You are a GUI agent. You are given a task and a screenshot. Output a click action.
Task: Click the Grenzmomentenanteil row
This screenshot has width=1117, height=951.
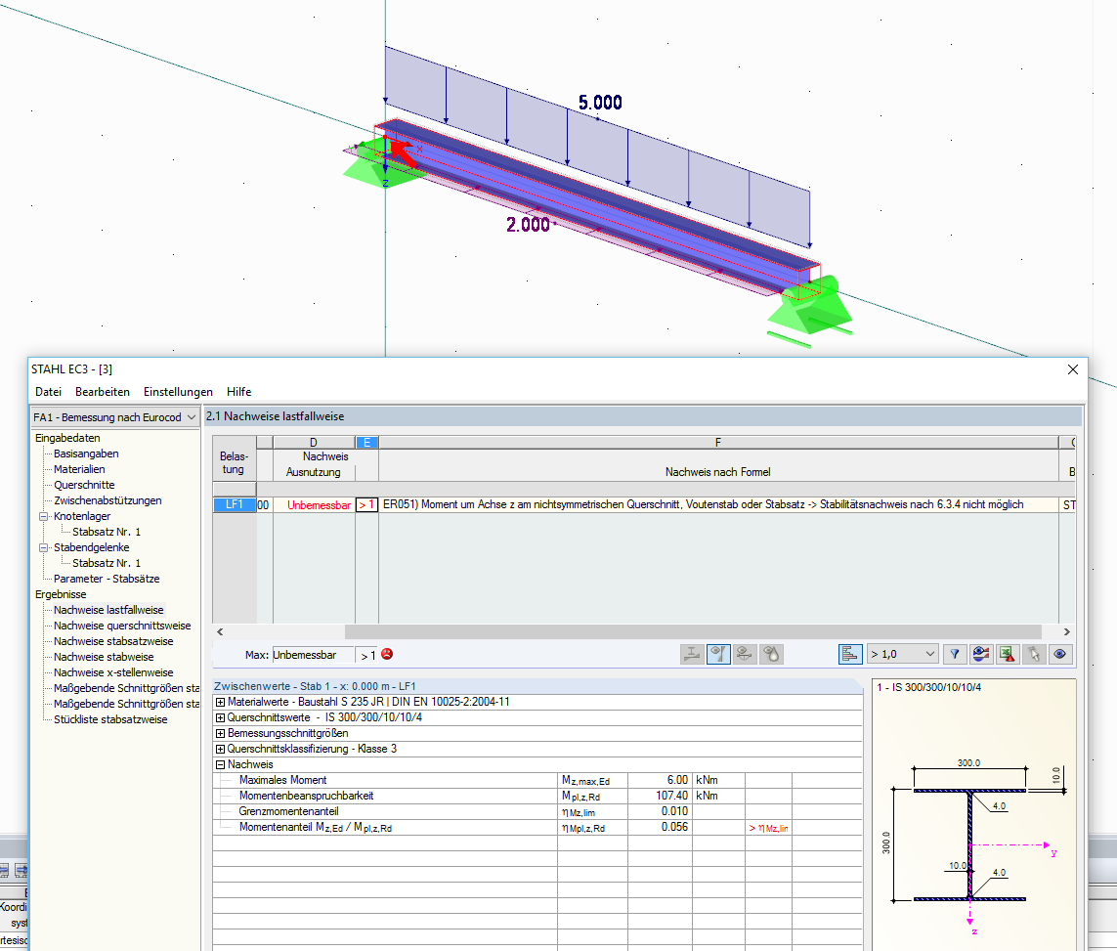pos(537,812)
